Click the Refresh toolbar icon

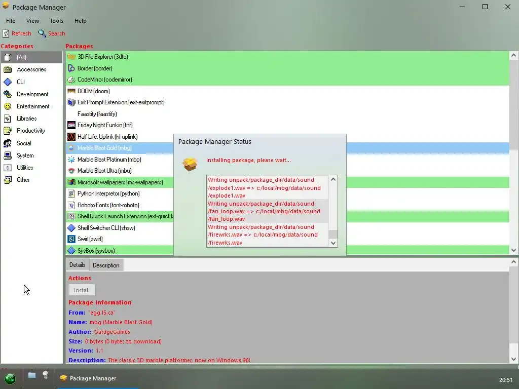coord(6,33)
